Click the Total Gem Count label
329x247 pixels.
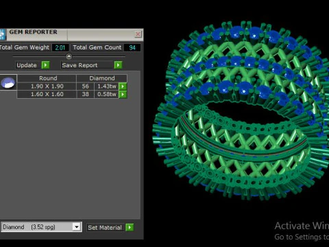pyautogui.click(x=97, y=47)
